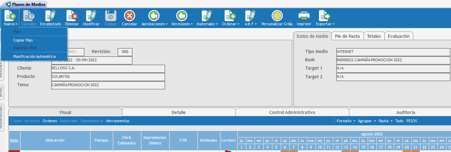Open the Detalle tab
This screenshot has height=152, width=451.
(x=179, y=112)
